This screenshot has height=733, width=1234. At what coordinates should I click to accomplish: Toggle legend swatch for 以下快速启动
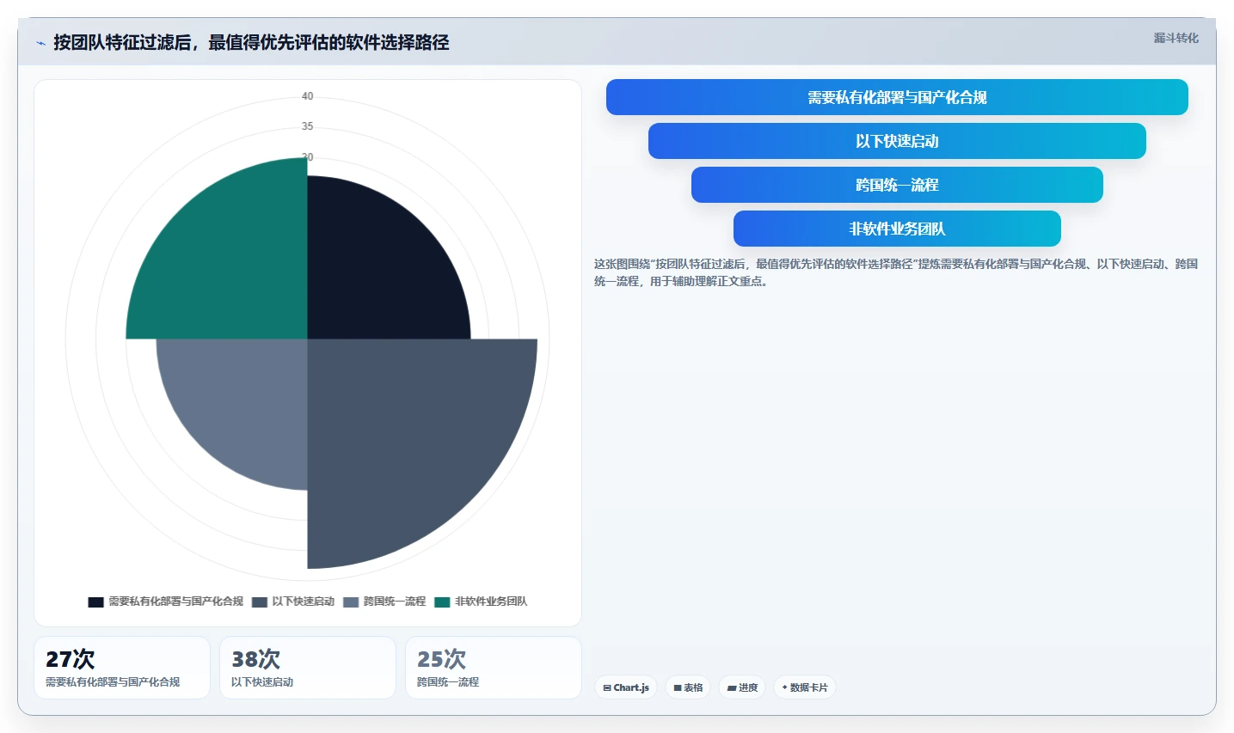pos(260,602)
